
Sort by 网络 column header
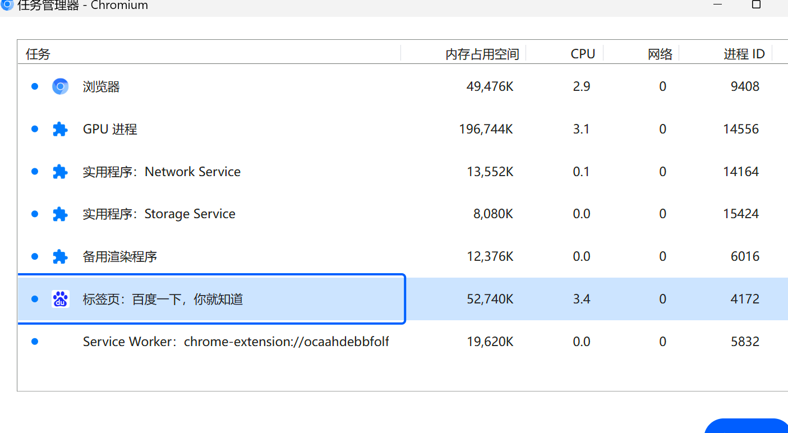coord(660,54)
